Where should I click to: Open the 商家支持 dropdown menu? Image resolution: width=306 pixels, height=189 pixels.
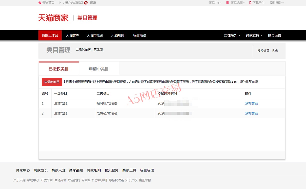[x=254, y=35]
